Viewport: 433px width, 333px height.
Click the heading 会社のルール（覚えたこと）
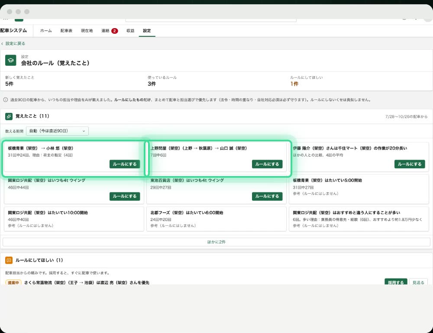tap(55, 63)
